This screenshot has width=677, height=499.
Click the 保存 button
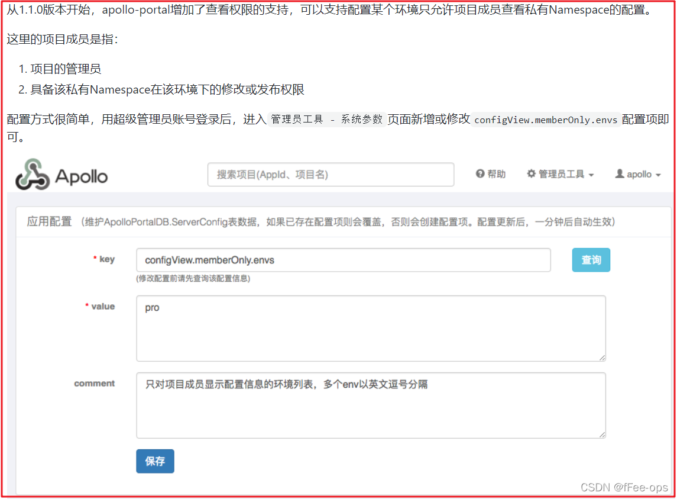pos(155,461)
